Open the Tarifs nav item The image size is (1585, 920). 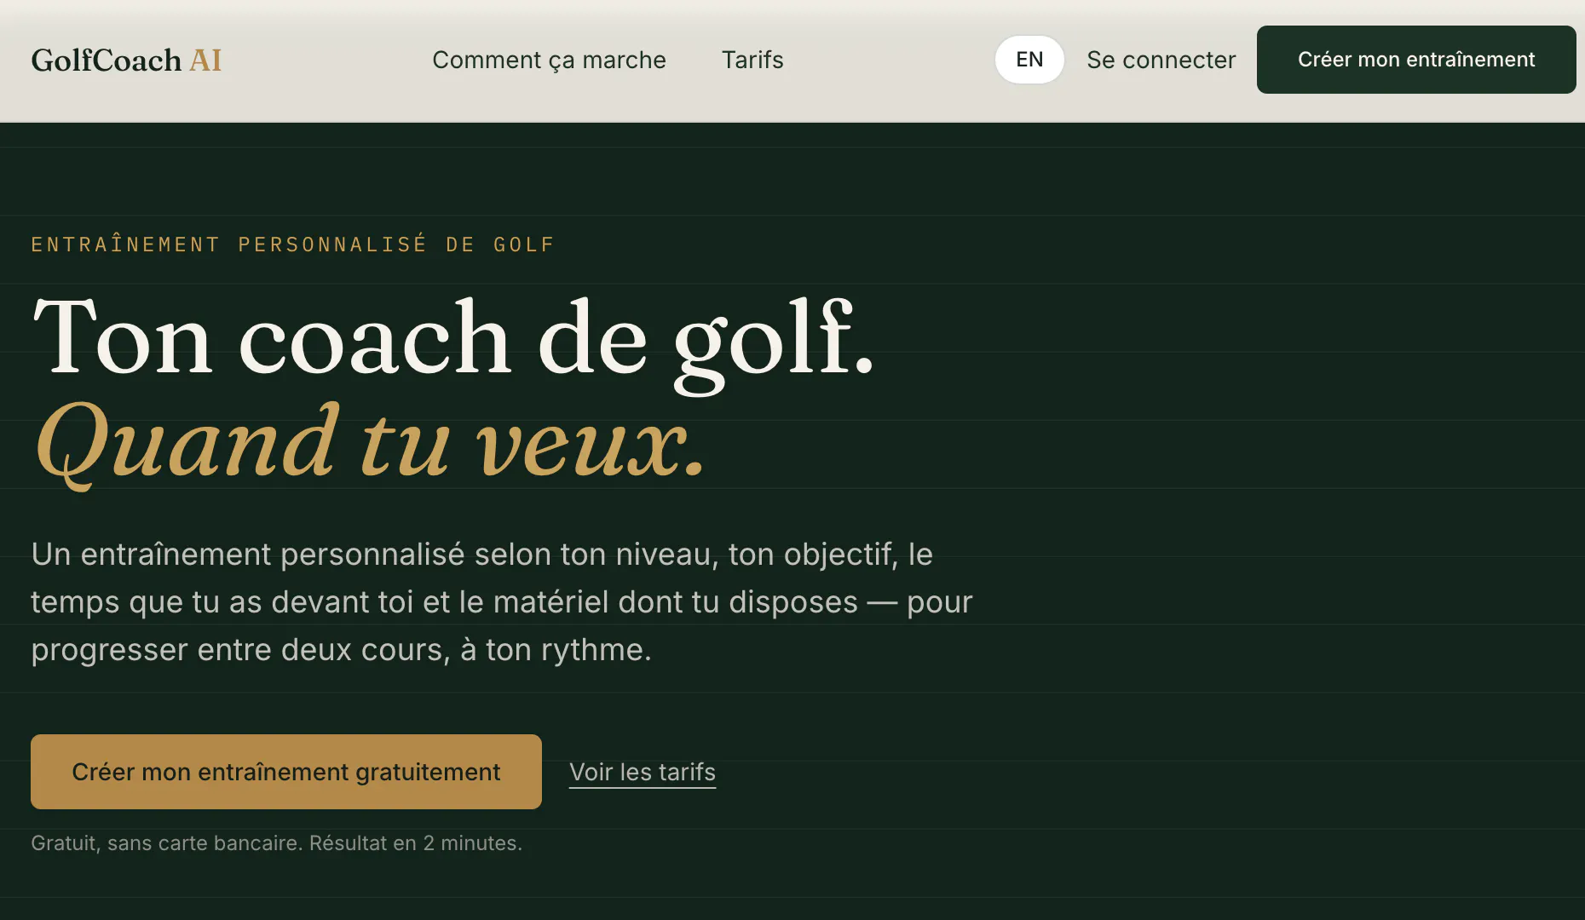(x=752, y=60)
